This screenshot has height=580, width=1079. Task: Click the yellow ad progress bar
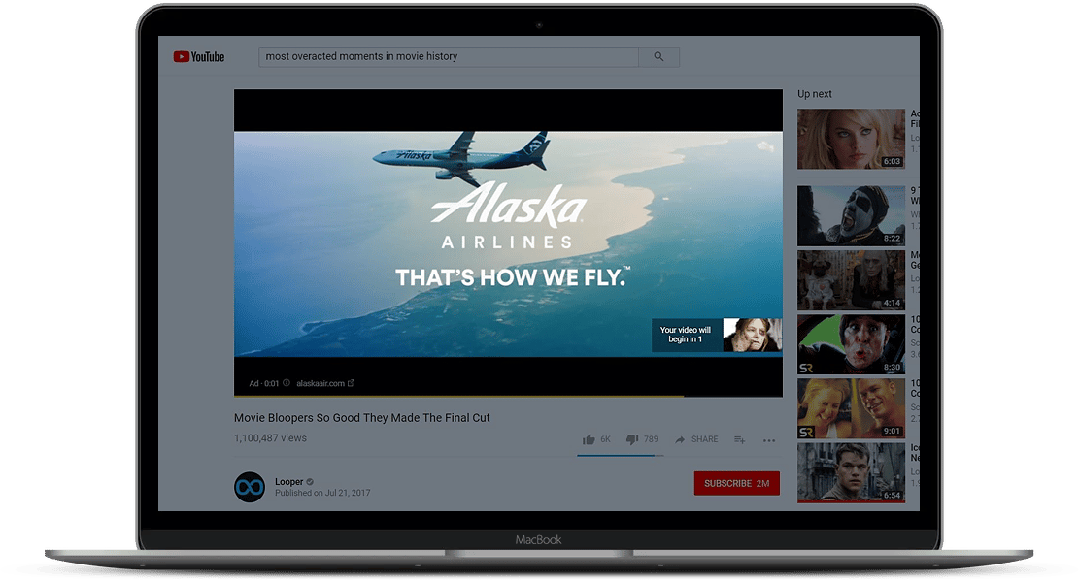[x=459, y=396]
